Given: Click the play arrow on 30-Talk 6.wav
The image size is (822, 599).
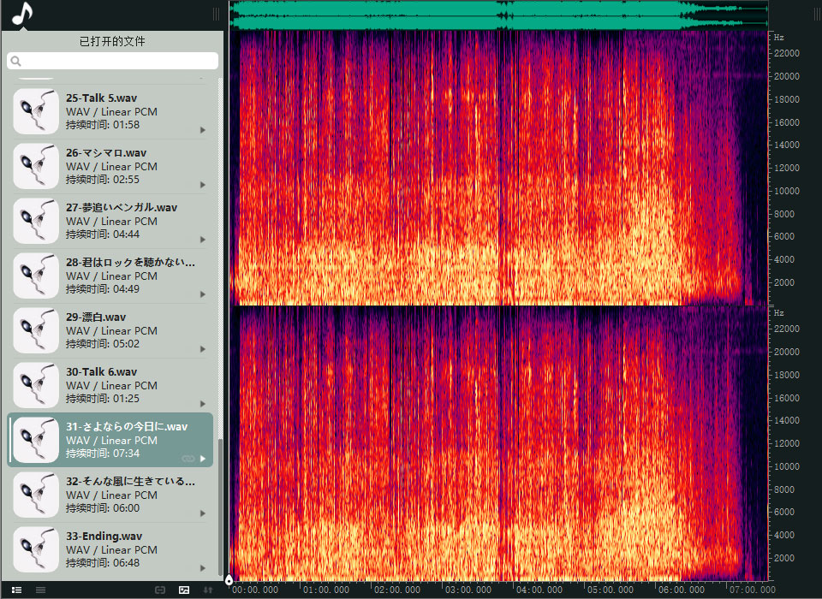Looking at the screenshot, I should [203, 404].
